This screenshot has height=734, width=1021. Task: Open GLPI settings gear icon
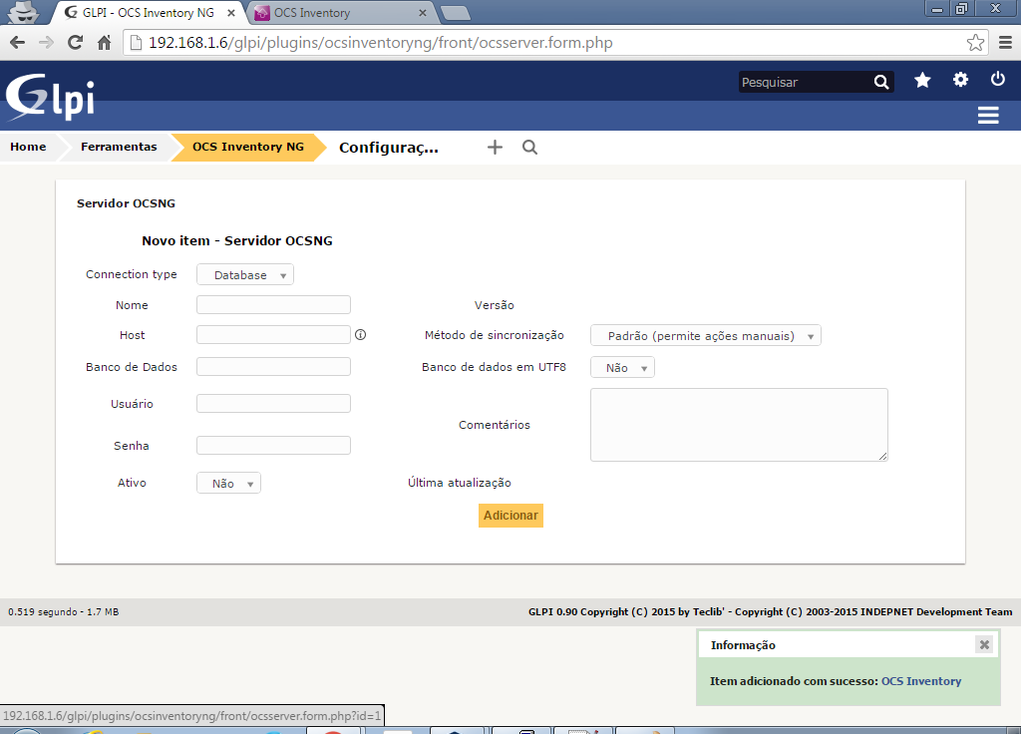coord(960,80)
